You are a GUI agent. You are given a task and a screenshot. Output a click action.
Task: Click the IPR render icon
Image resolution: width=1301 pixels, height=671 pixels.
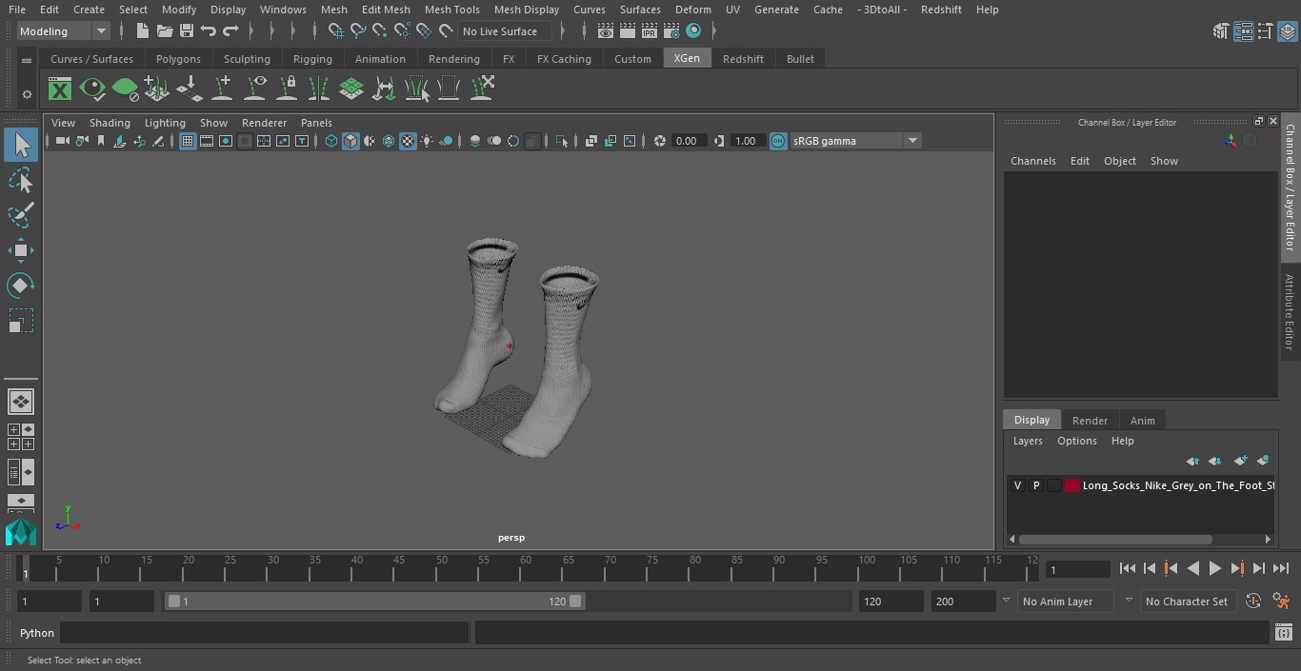pos(650,31)
